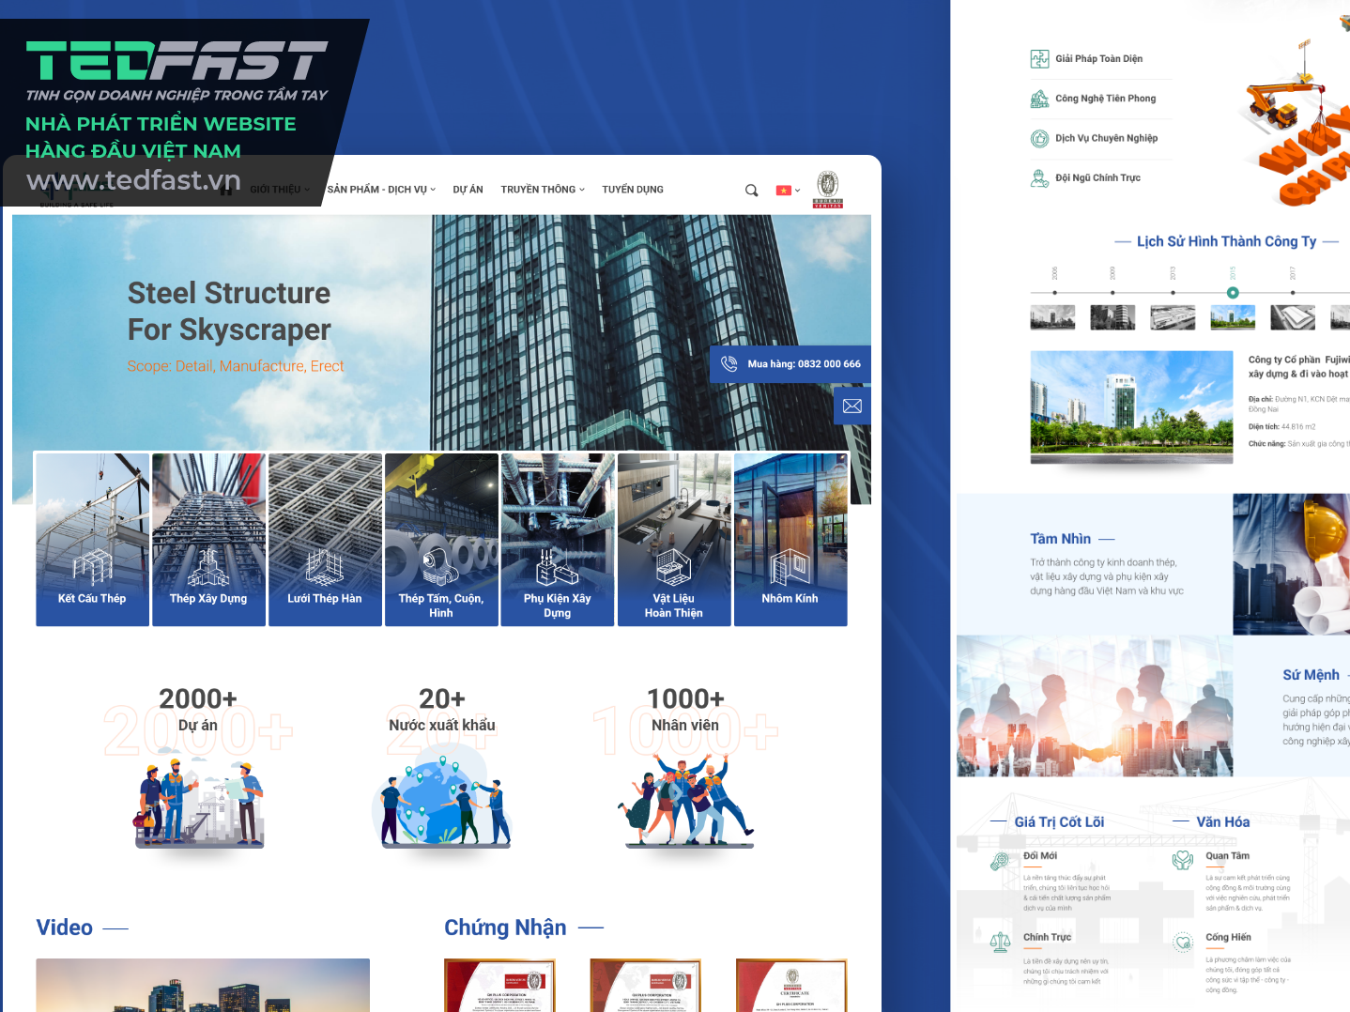
Task: Open the middle certificate thumbnail under Chứng Nhận
Action: point(646,985)
